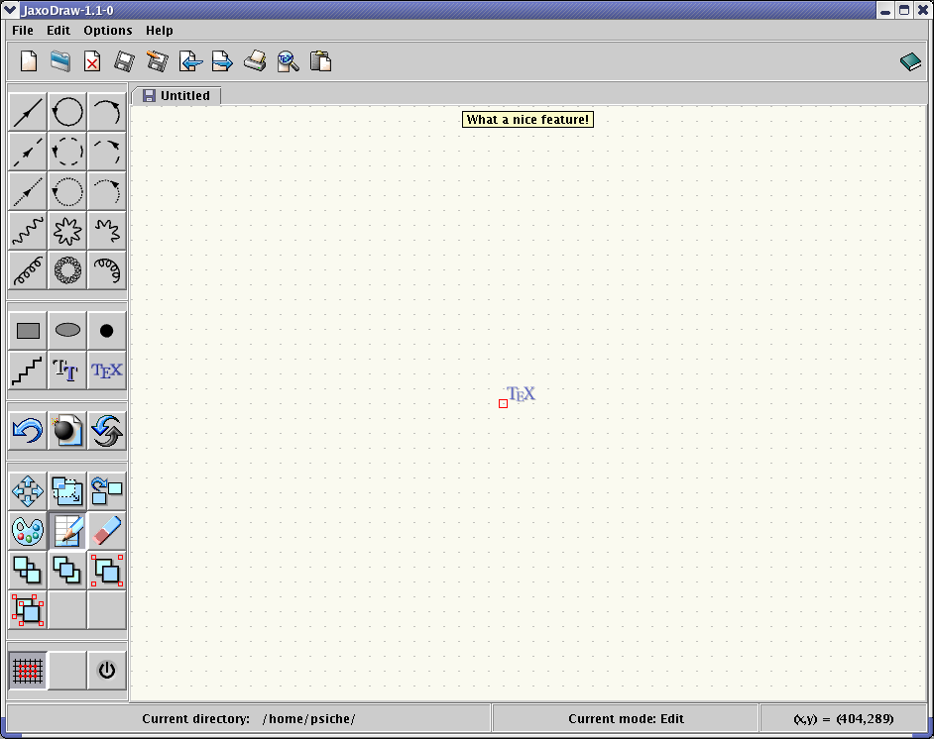This screenshot has height=739, width=934.
Task: Click the export arrow-right page icon
Action: pyautogui.click(x=222, y=61)
